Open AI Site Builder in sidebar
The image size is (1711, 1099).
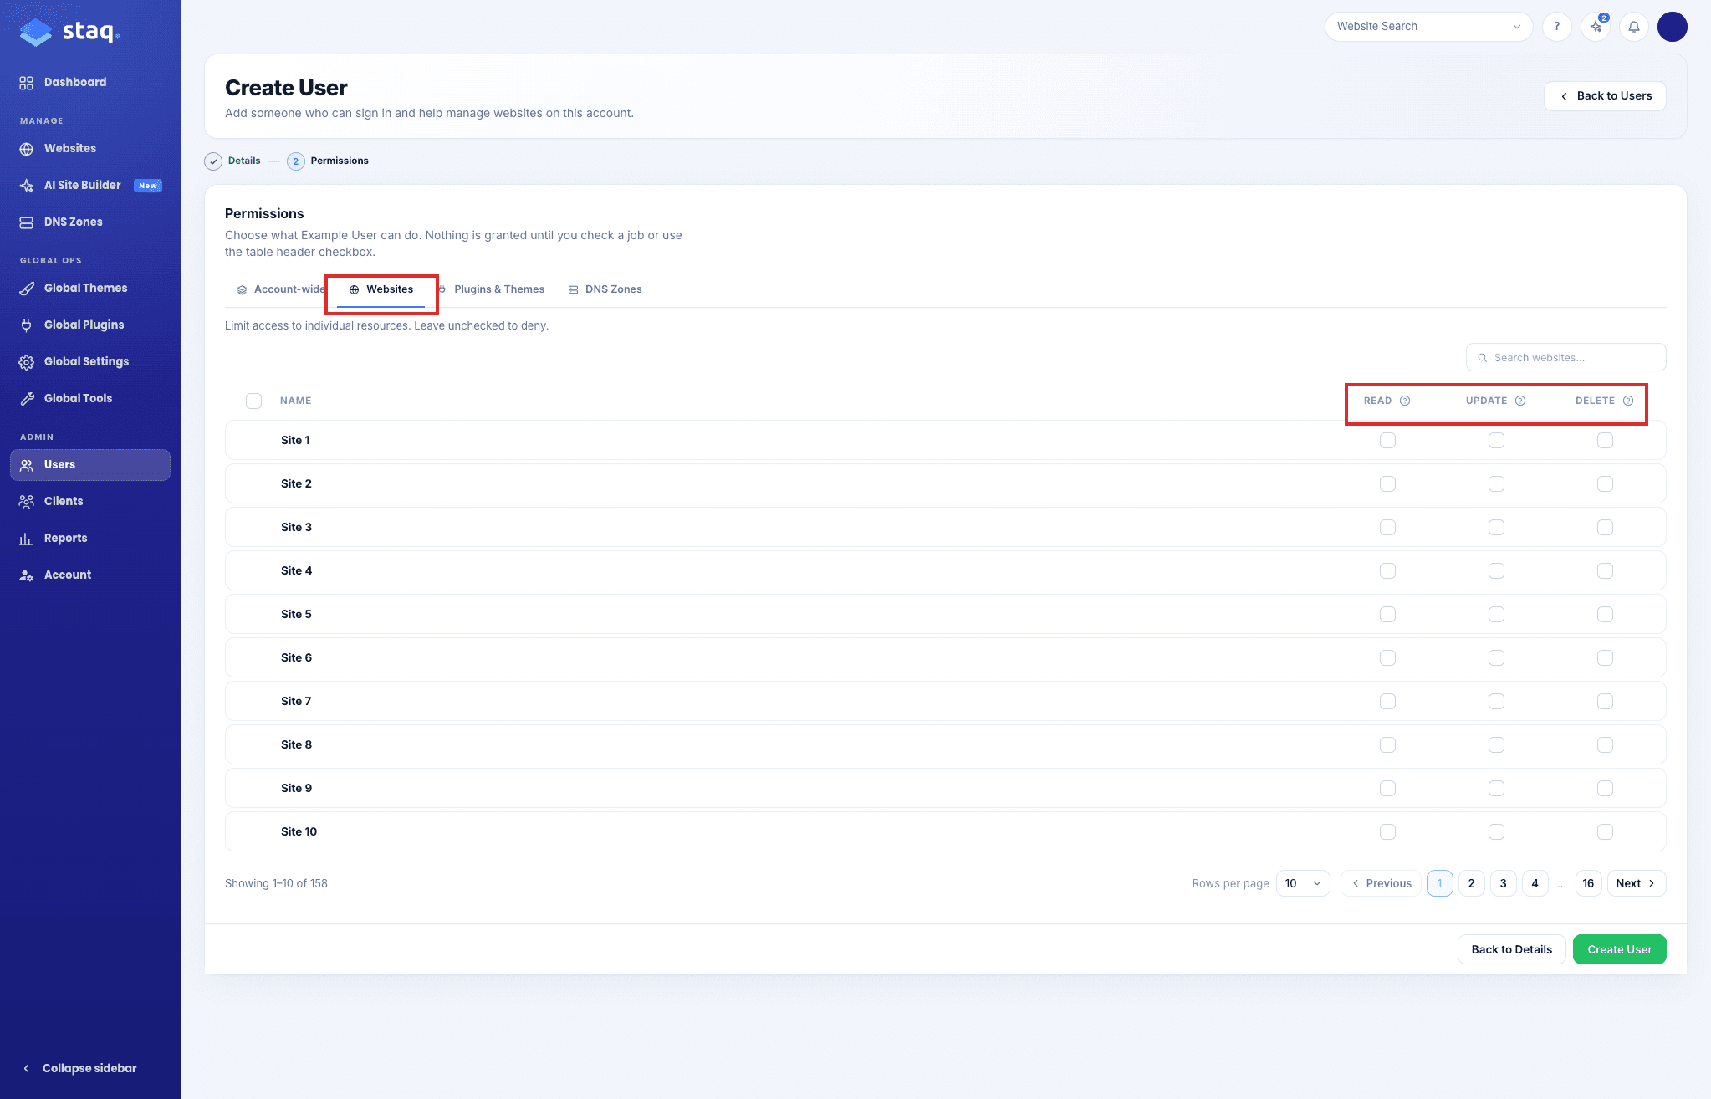(90, 186)
